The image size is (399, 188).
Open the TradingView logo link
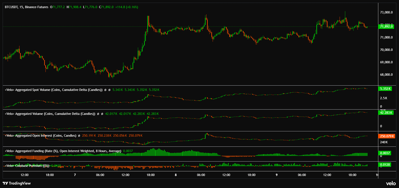(x=17, y=183)
